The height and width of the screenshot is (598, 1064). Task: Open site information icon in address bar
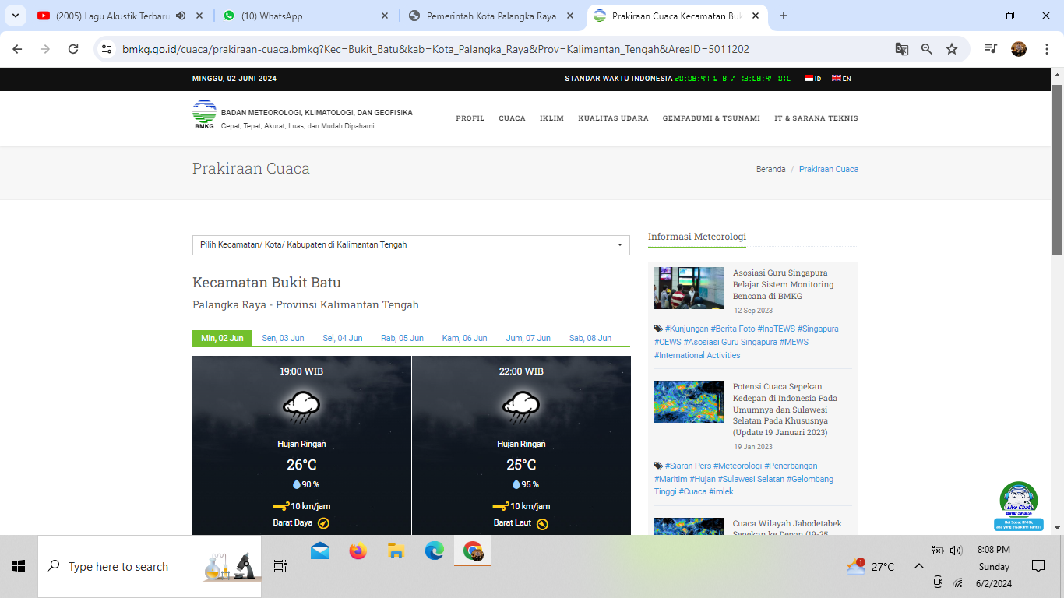107,49
